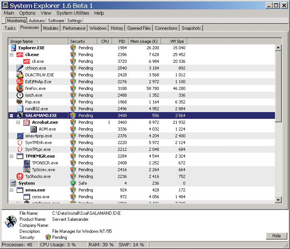Sort by VM Size column header
Viewport: 290px width, 249px height.
point(174,41)
